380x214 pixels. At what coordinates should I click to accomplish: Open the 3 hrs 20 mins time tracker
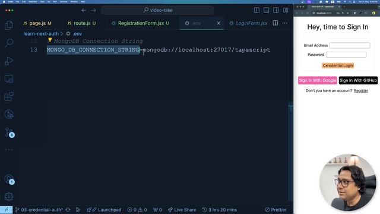click(220, 210)
